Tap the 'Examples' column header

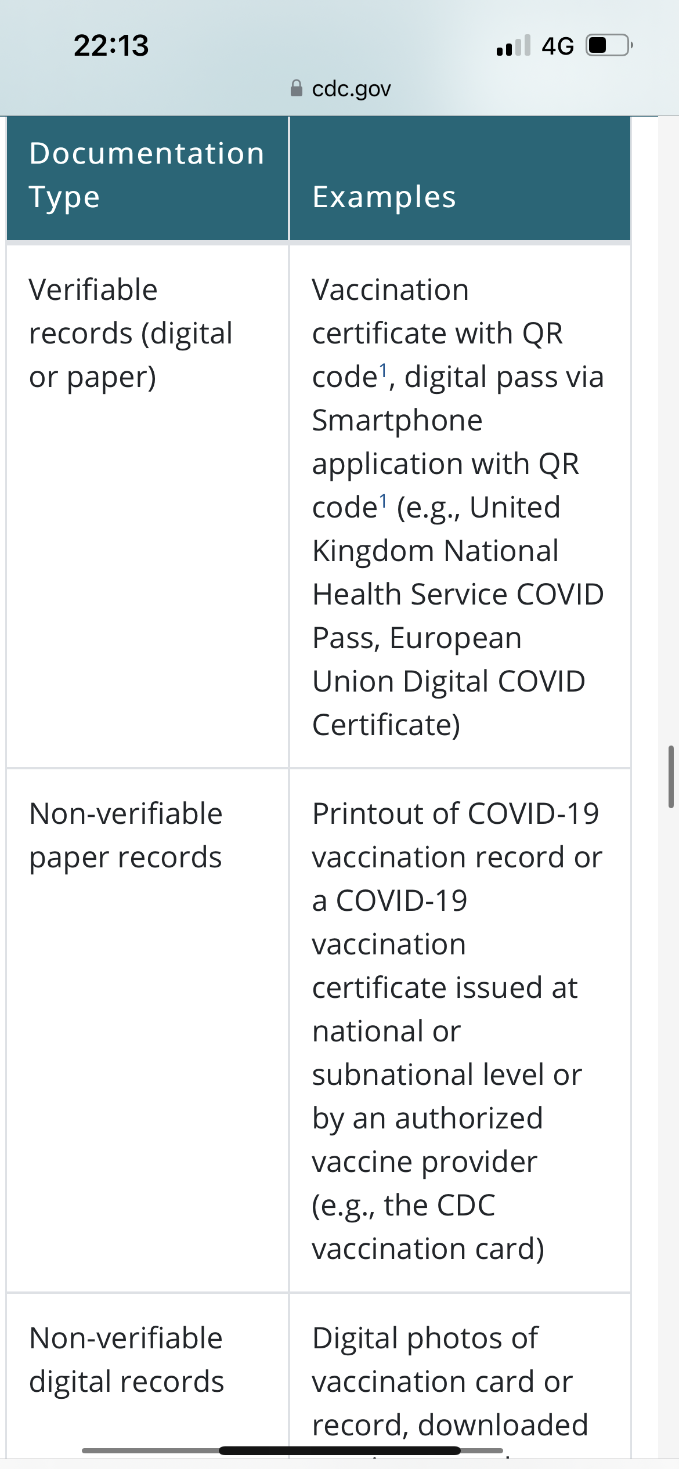tap(384, 197)
